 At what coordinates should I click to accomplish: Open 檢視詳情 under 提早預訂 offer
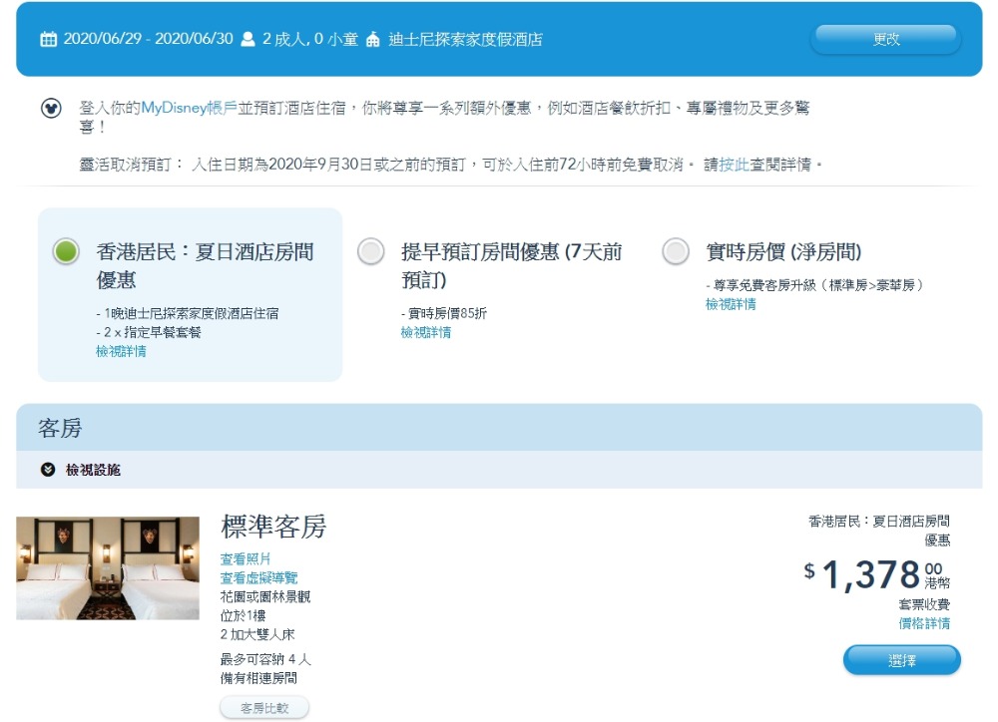pyautogui.click(x=426, y=332)
